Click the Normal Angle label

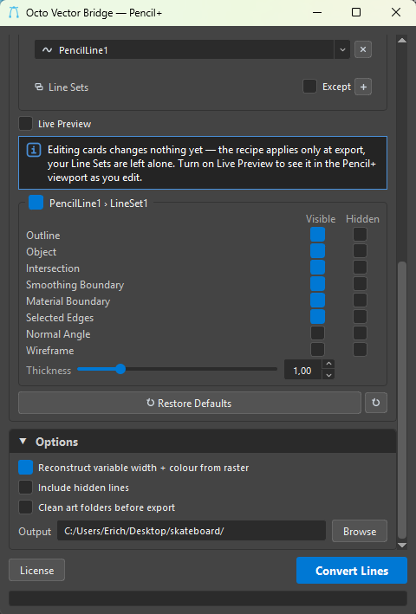58,334
